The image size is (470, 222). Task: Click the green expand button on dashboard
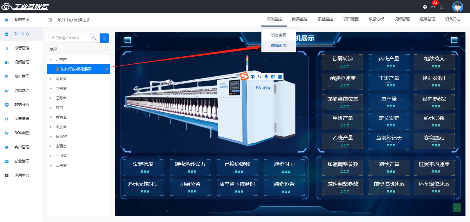[x=457, y=208]
